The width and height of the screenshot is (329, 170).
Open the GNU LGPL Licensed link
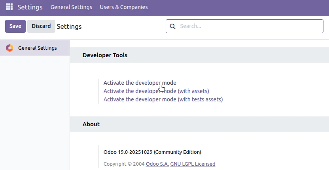click(193, 164)
